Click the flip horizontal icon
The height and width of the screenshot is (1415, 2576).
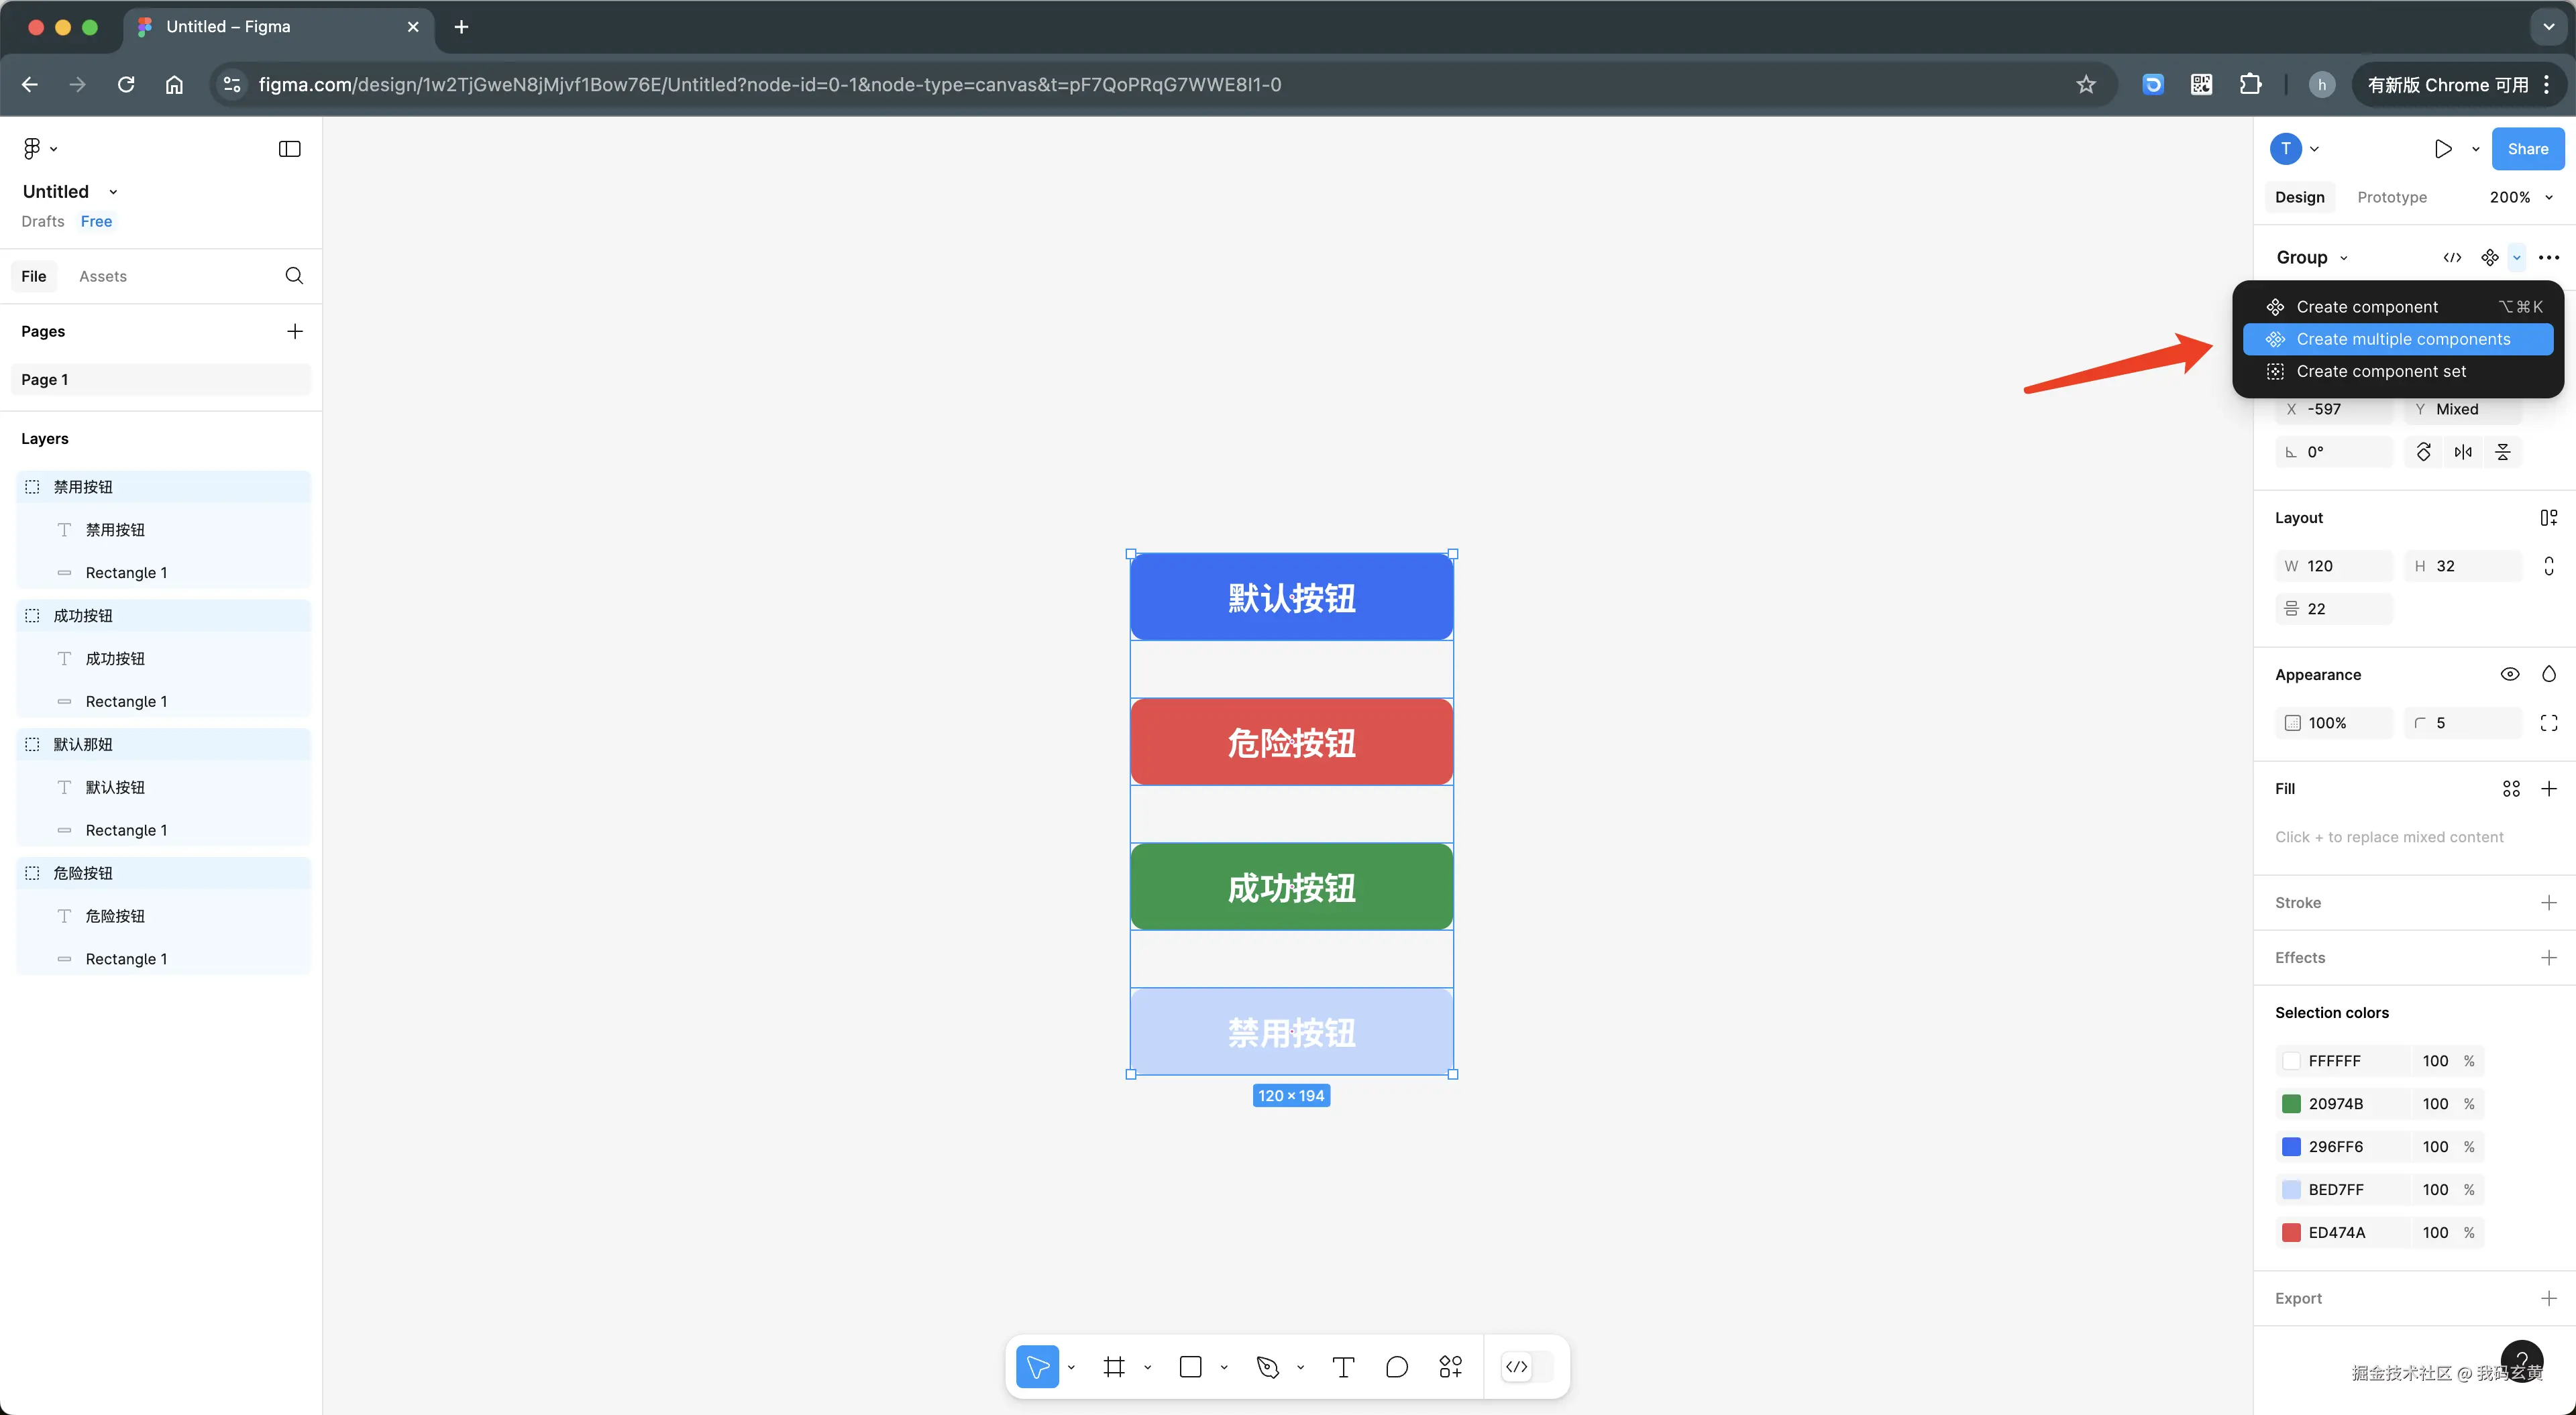[x=2463, y=452]
